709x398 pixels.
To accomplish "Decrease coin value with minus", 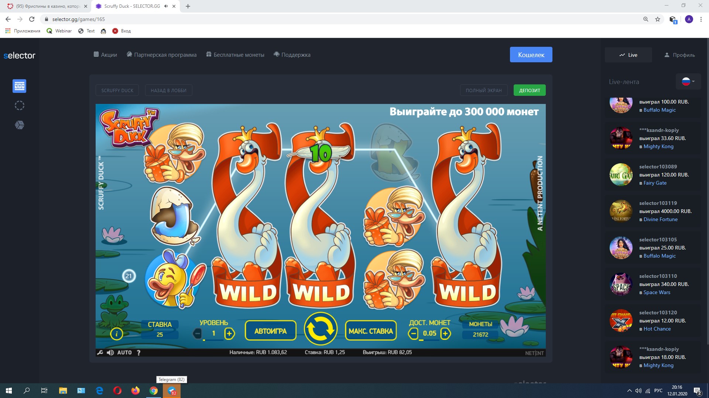I will [413, 334].
